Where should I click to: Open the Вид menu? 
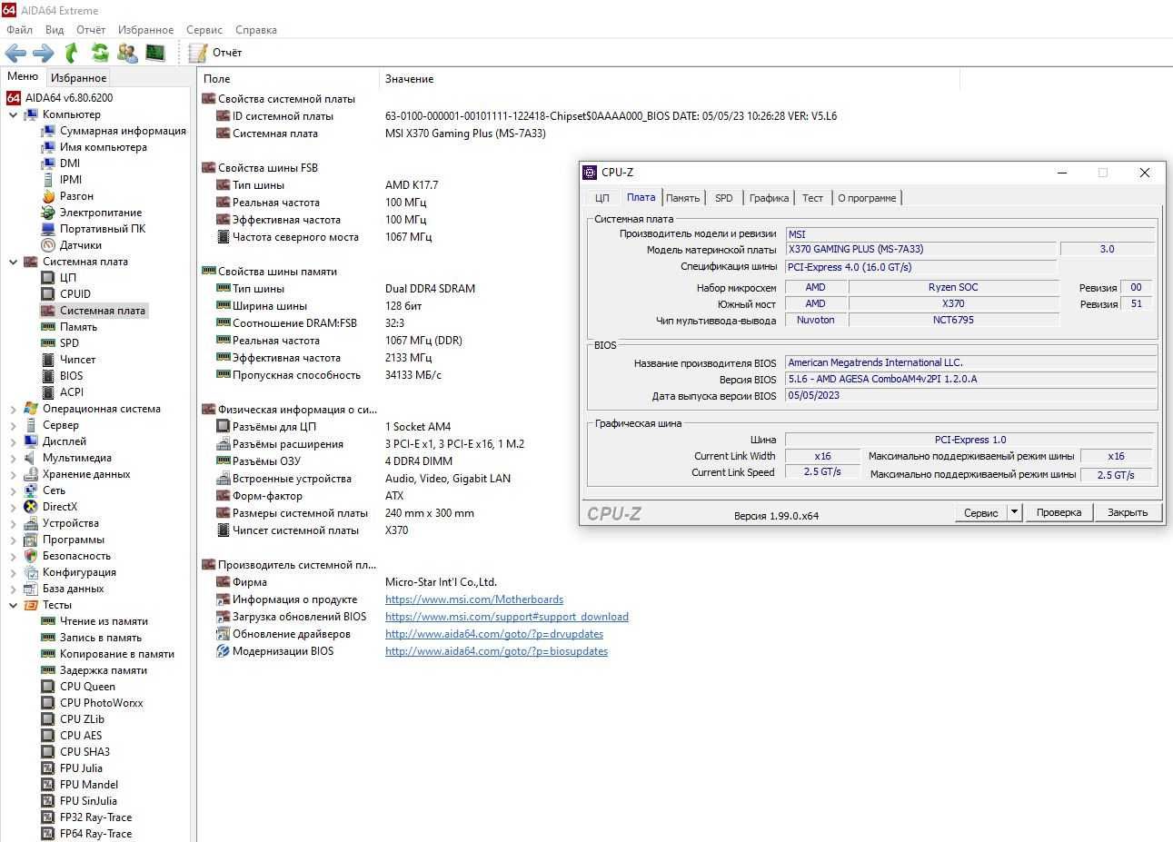tap(55, 30)
